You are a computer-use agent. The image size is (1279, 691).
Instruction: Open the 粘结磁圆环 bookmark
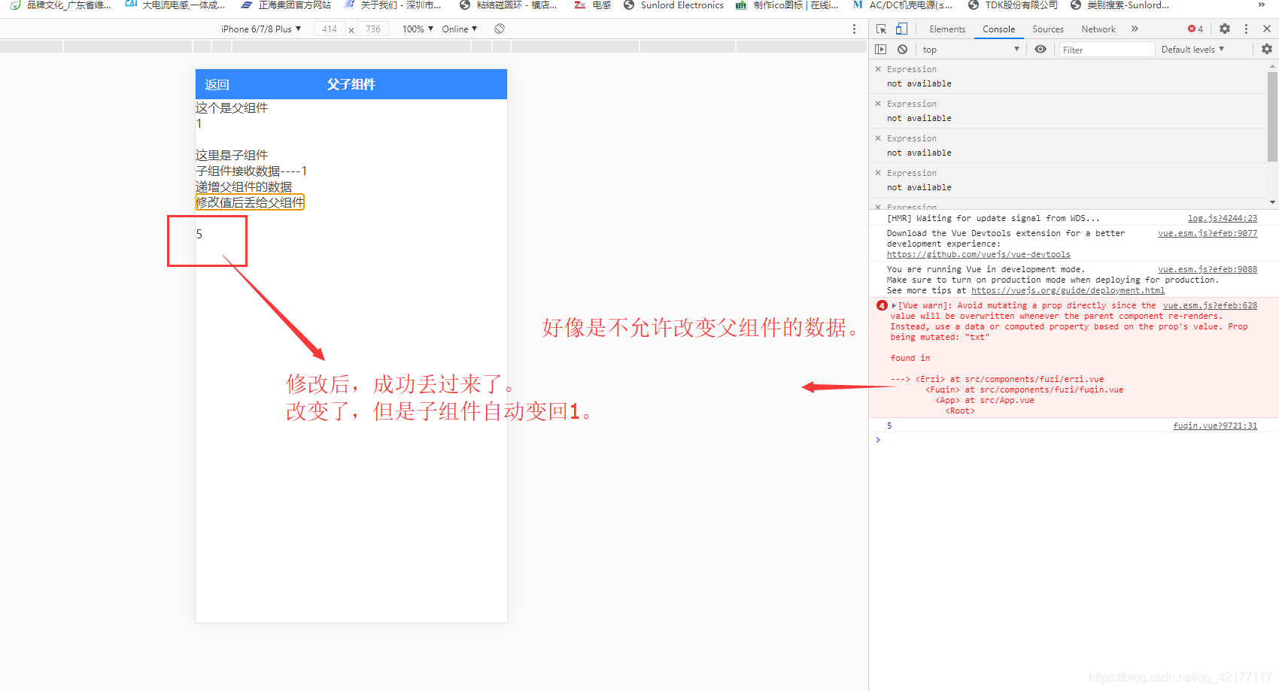tap(509, 5)
